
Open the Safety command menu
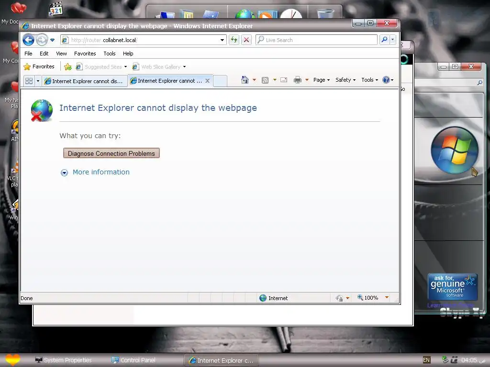pyautogui.click(x=345, y=80)
